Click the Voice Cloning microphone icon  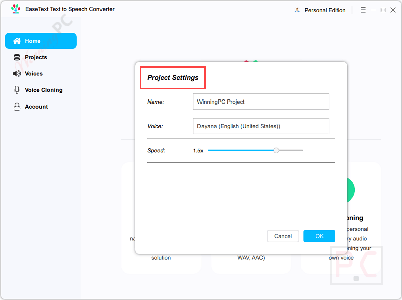point(17,90)
